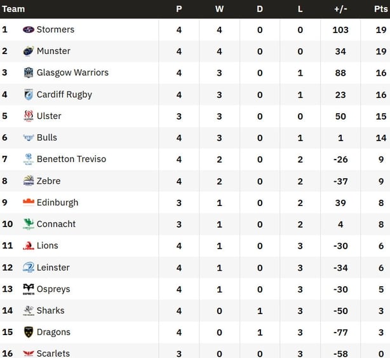The width and height of the screenshot is (390, 358).
Task: Click the Munster crest icon
Action: click(x=28, y=52)
